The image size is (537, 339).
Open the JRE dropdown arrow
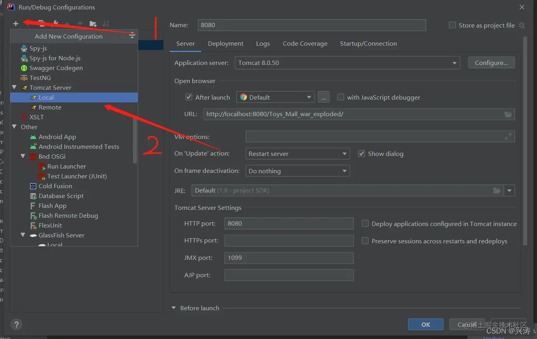[509, 191]
